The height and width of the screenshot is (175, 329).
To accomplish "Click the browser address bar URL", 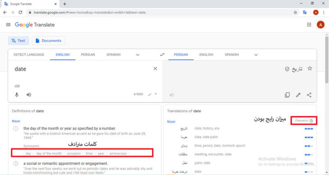I will pyautogui.click(x=90, y=12).
